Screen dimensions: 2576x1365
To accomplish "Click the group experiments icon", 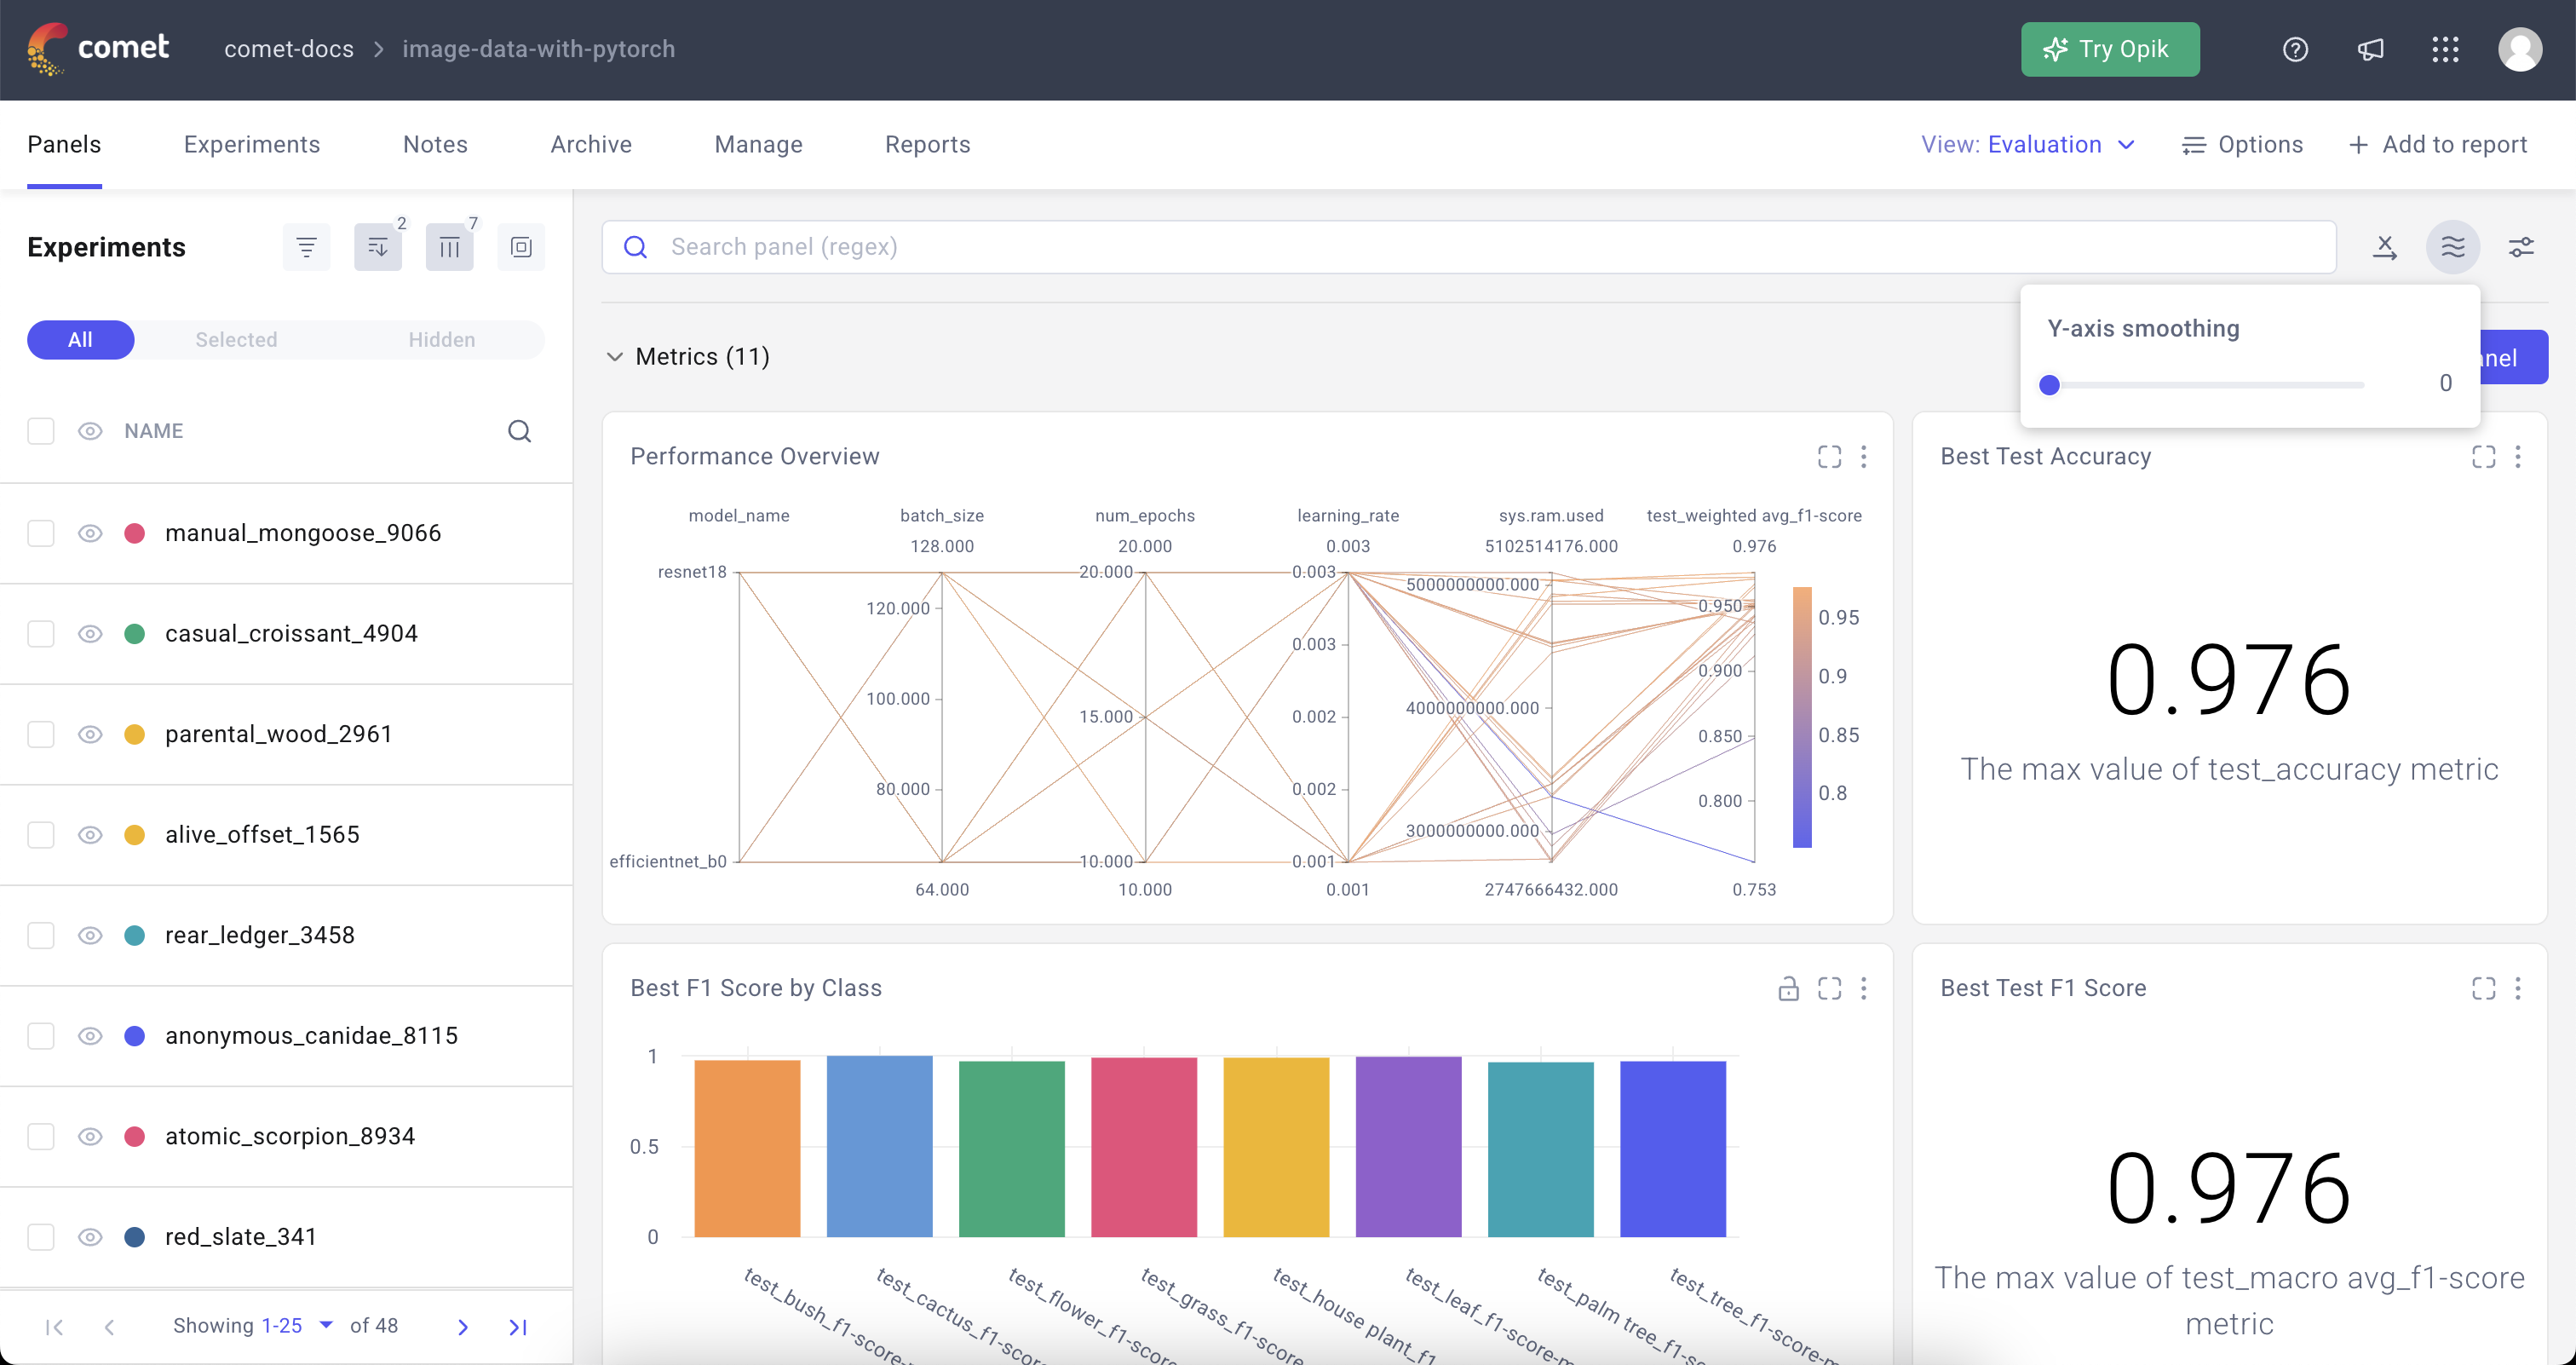I will click(x=521, y=247).
